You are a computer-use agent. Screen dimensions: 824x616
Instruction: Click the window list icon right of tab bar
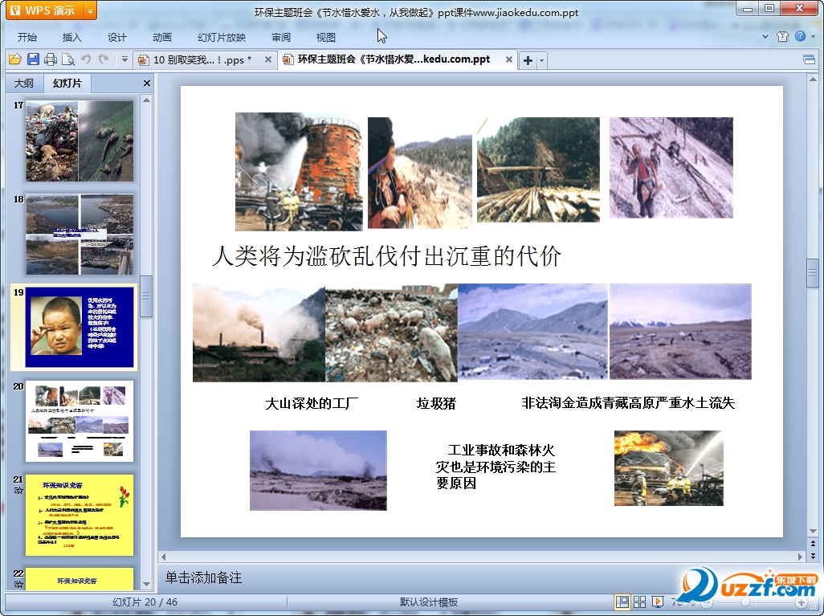pyautogui.click(x=810, y=60)
